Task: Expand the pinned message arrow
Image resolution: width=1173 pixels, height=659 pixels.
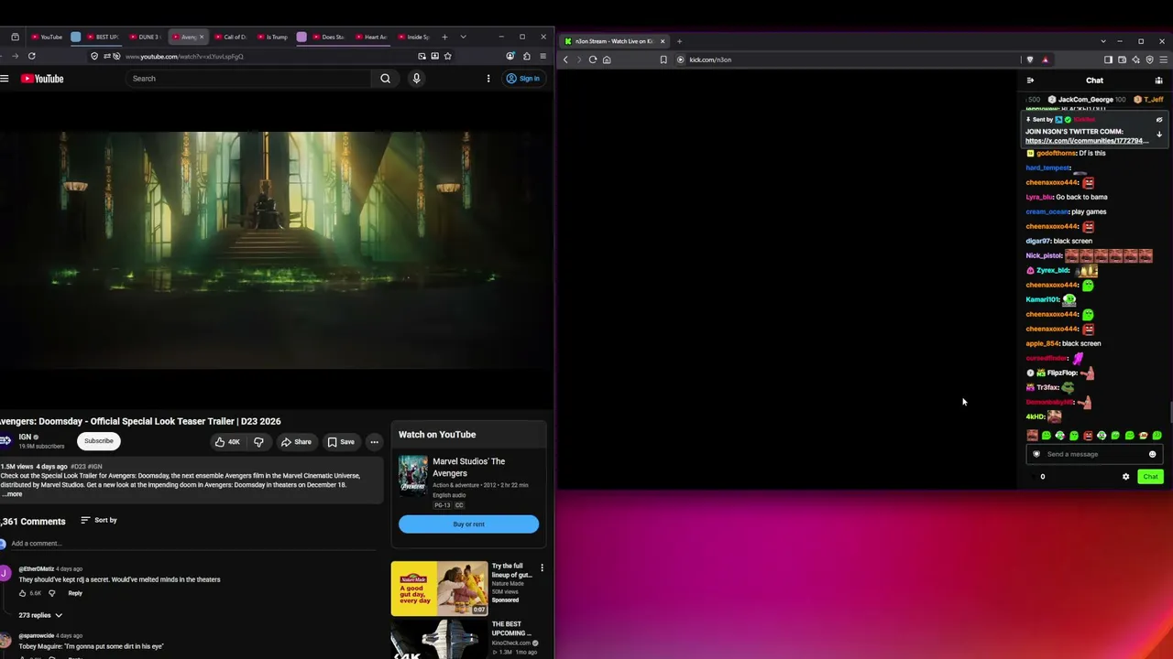Action: tap(1159, 135)
